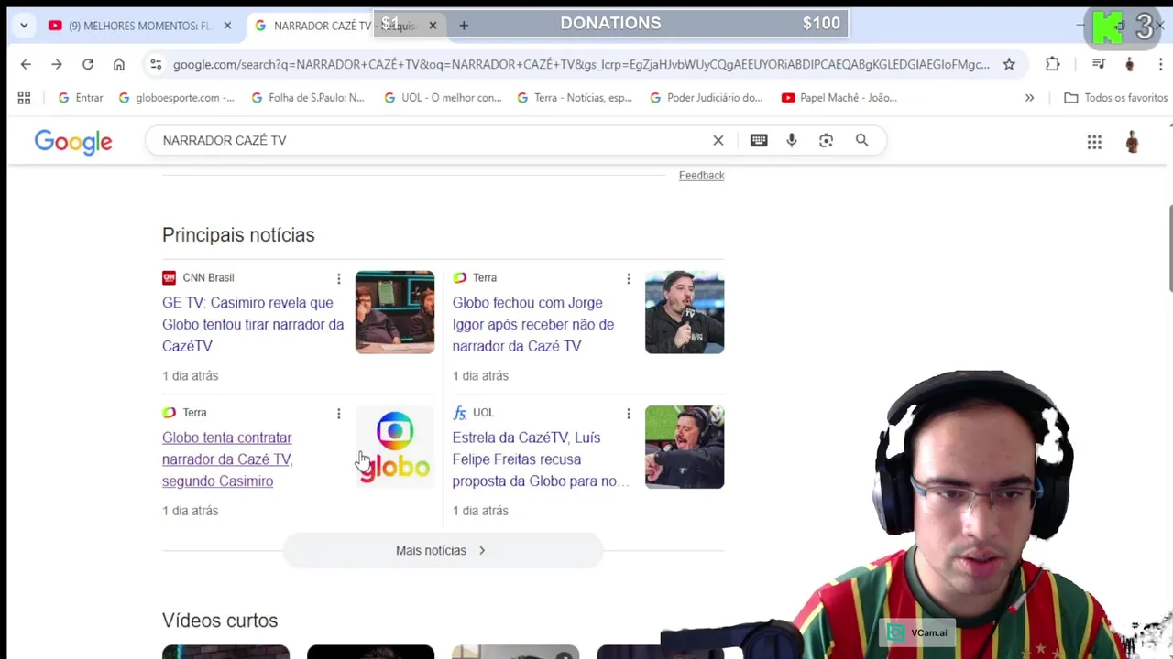The height and width of the screenshot is (659, 1173).
Task: Close the NARRADOR CAZÉ TV tab
Action: (433, 26)
